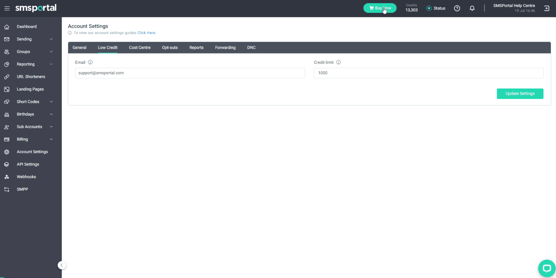Expand the Birthdays menu chevron
Screen dimensions: 556x278
tap(51, 114)
